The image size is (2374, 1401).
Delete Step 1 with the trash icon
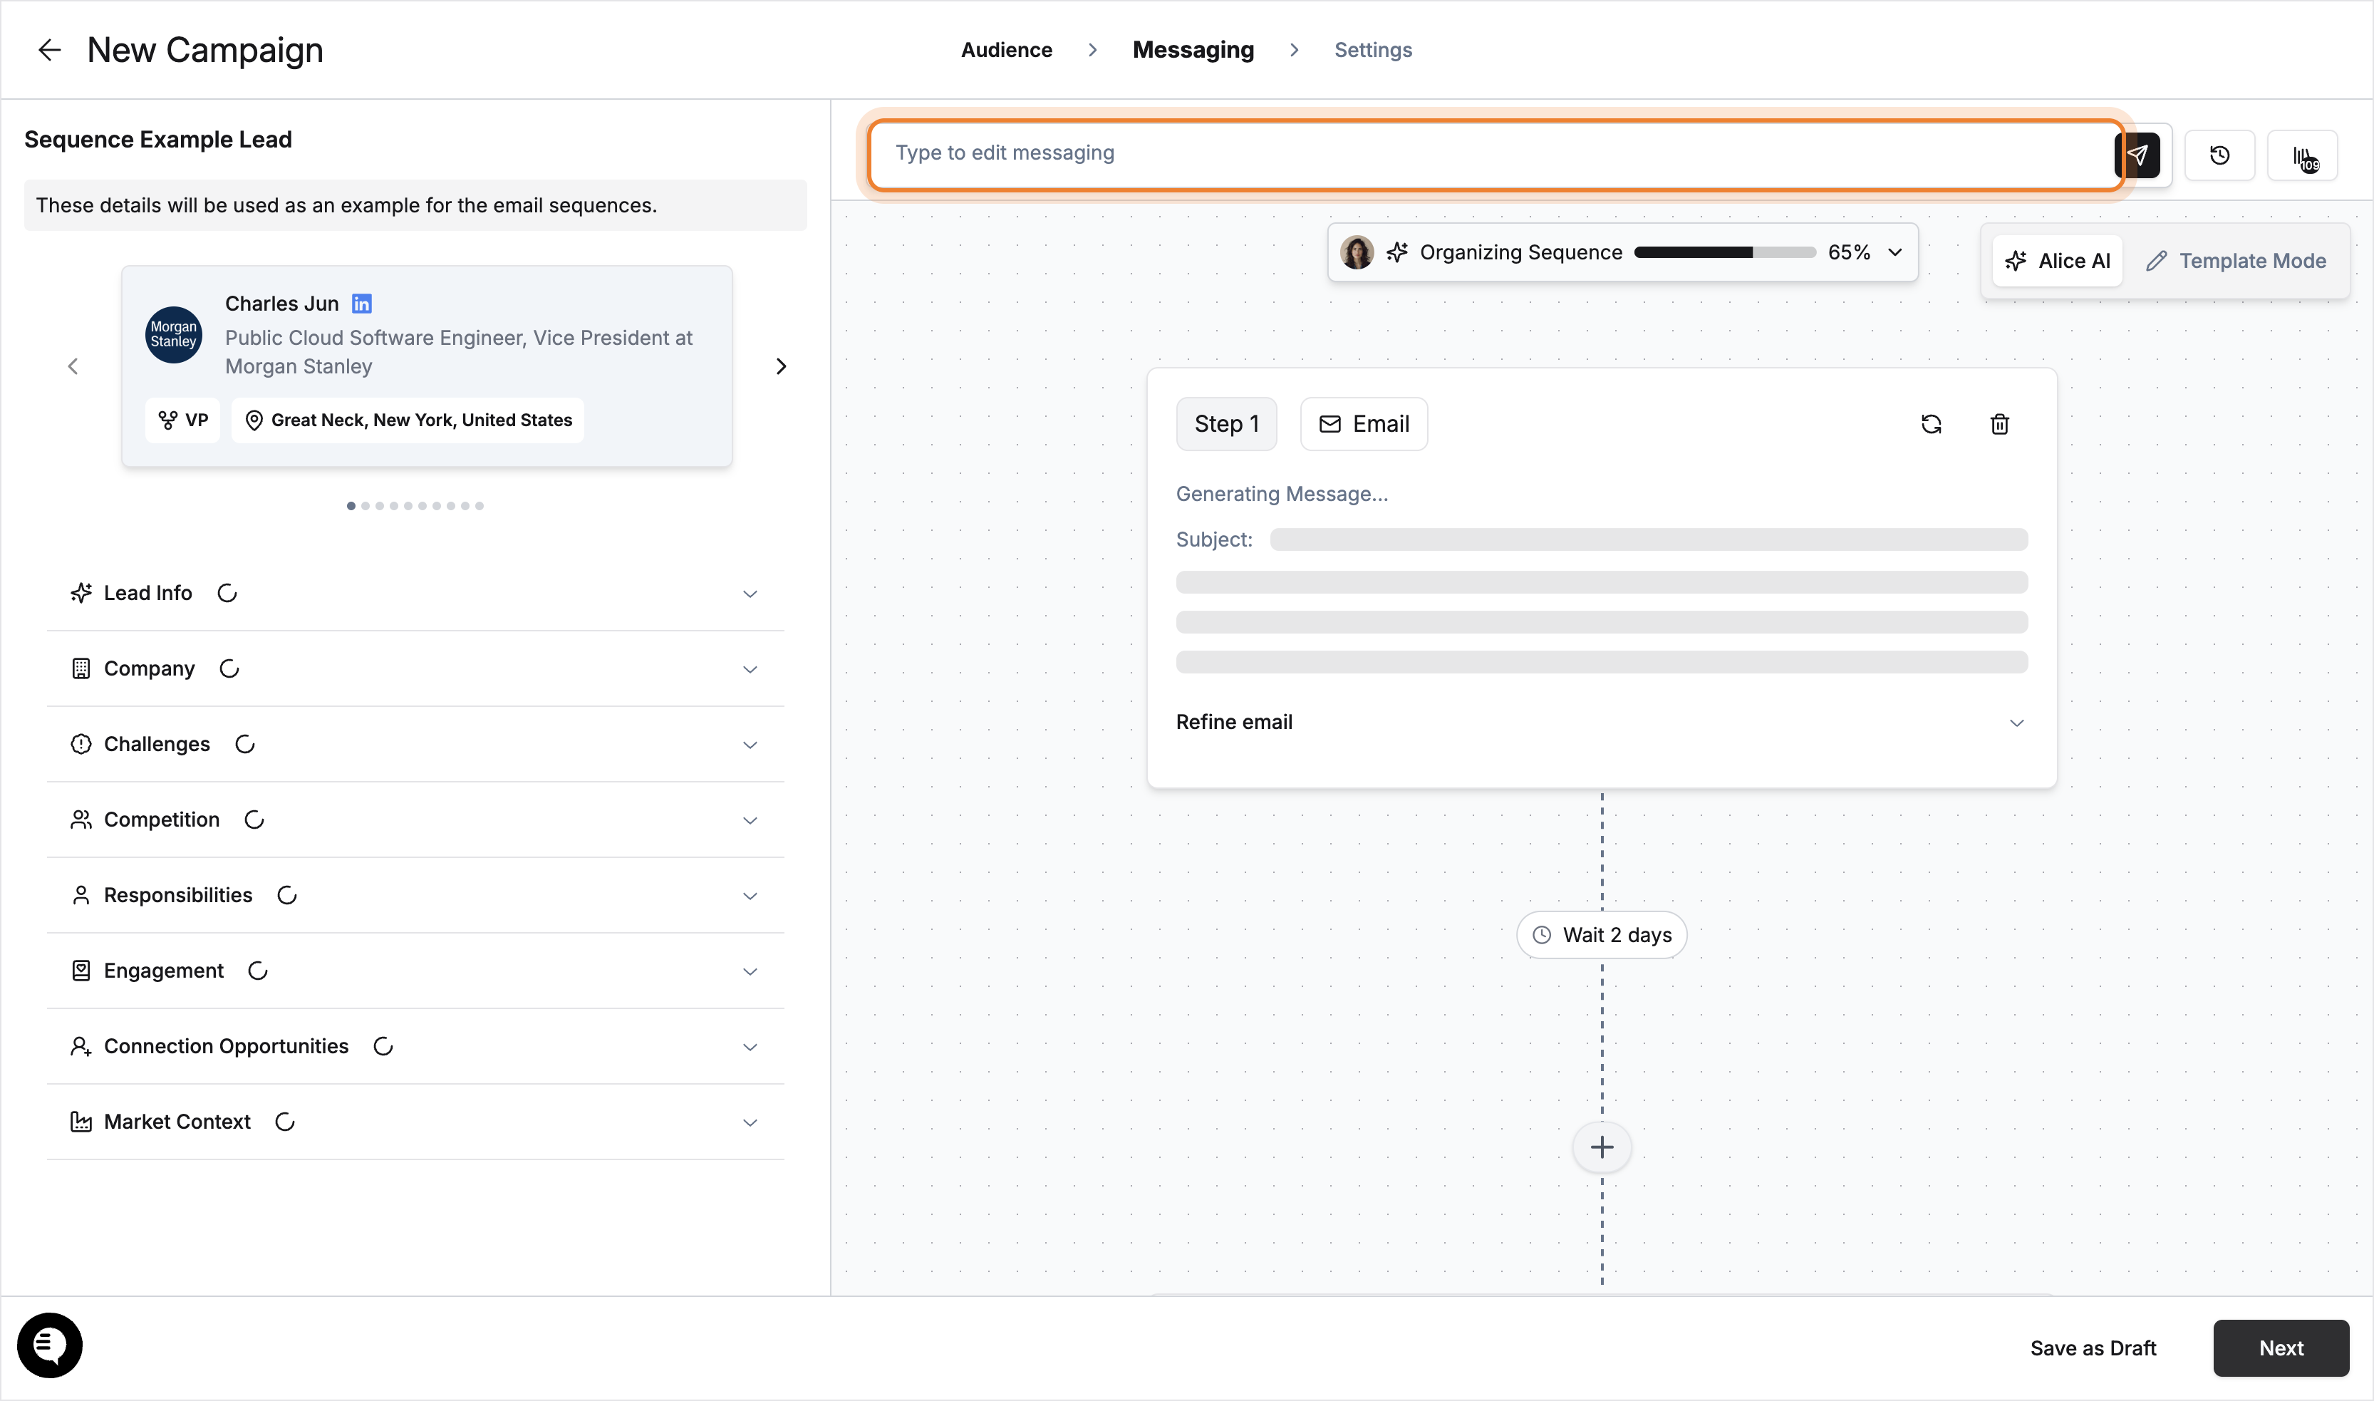tap(1999, 424)
